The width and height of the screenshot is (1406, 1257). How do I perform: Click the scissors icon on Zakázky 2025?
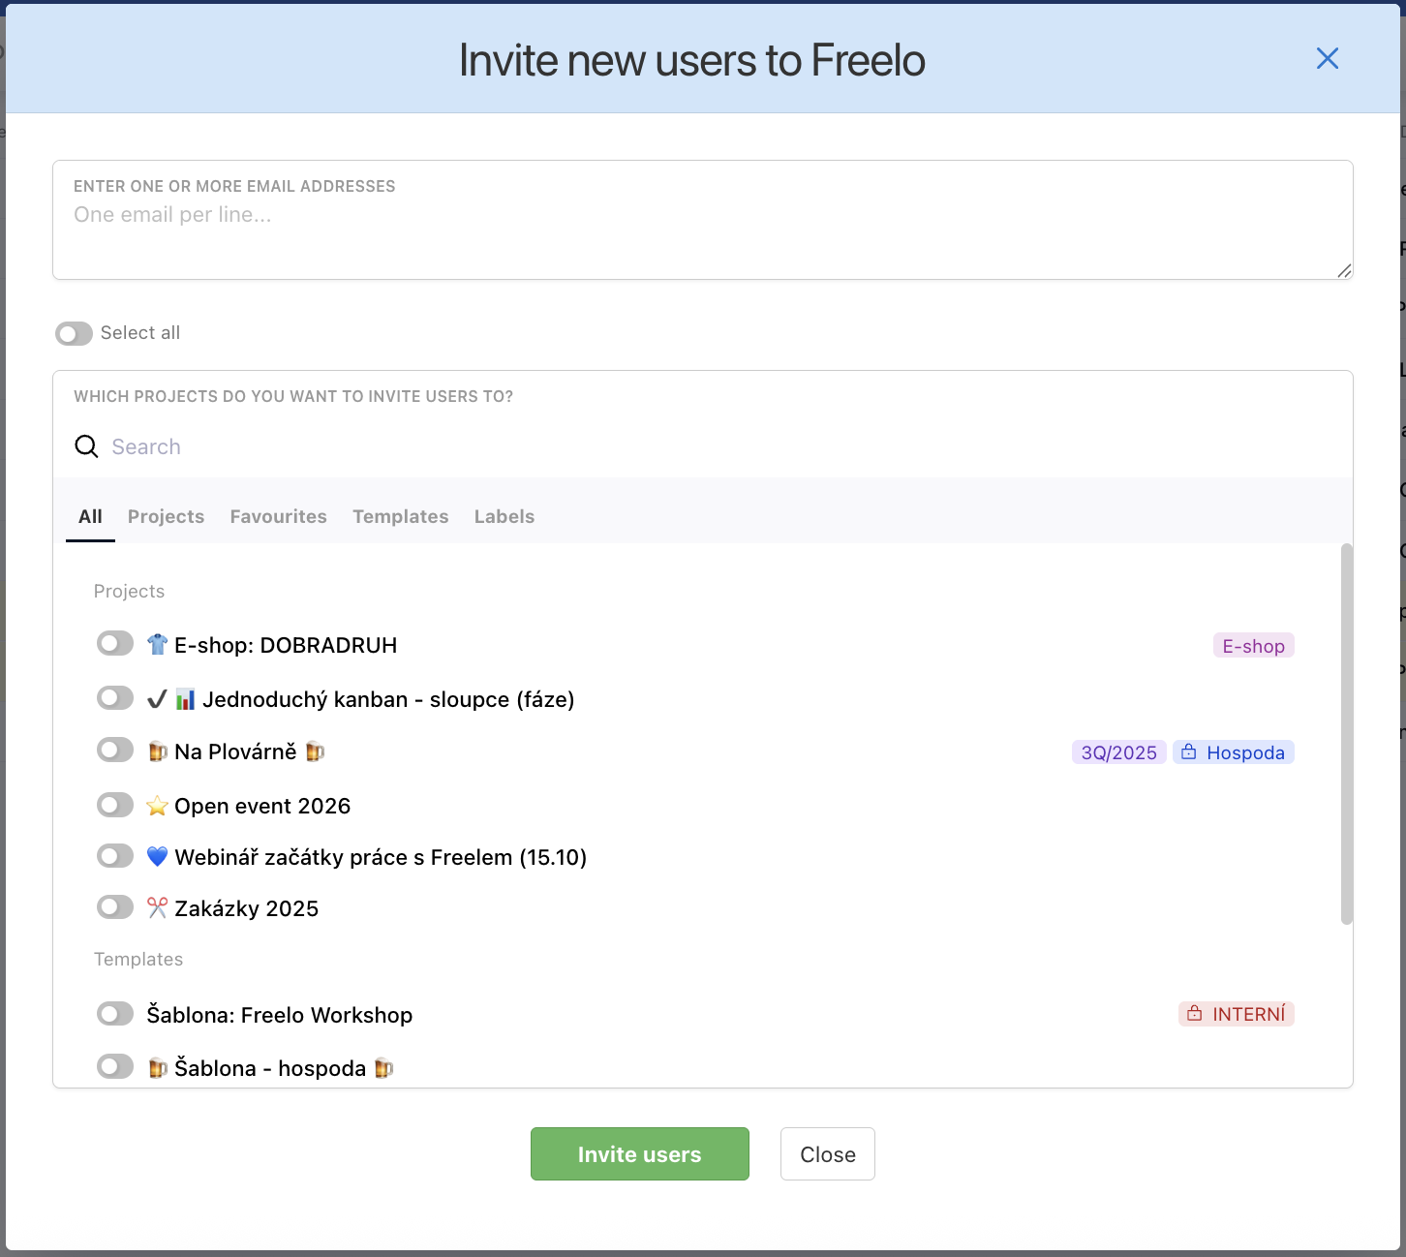point(157,907)
